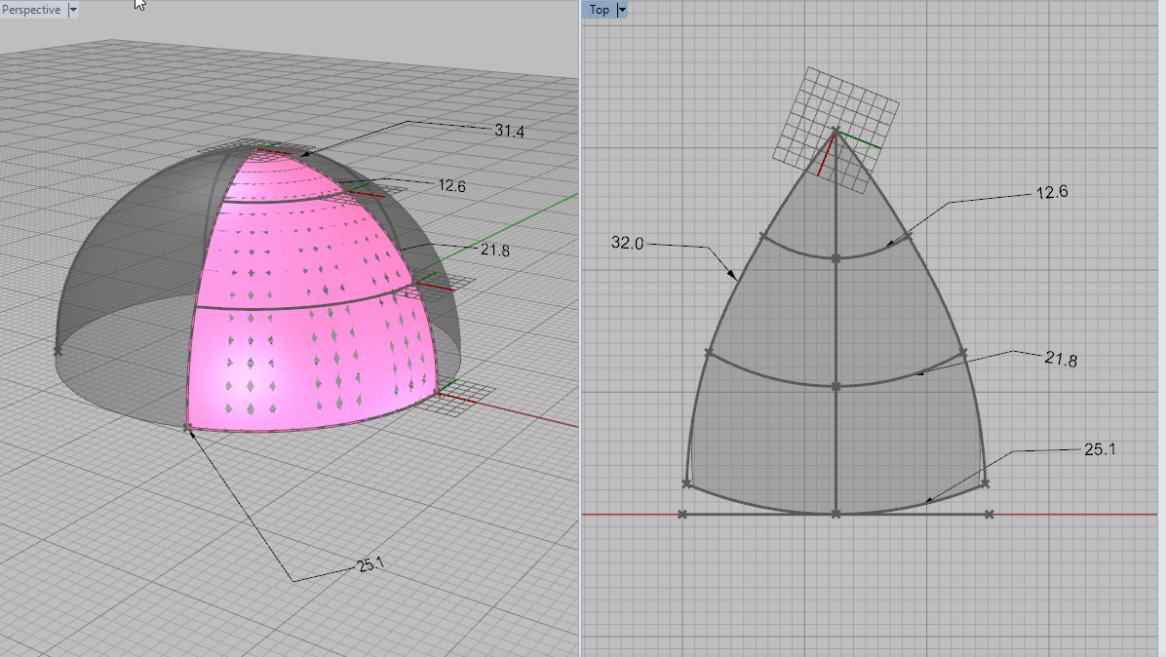Click the 21.8 label in Perspective view
The image size is (1166, 657).
pyautogui.click(x=494, y=250)
